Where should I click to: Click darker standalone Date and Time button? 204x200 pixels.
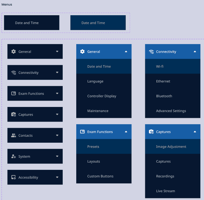(x=32, y=23)
